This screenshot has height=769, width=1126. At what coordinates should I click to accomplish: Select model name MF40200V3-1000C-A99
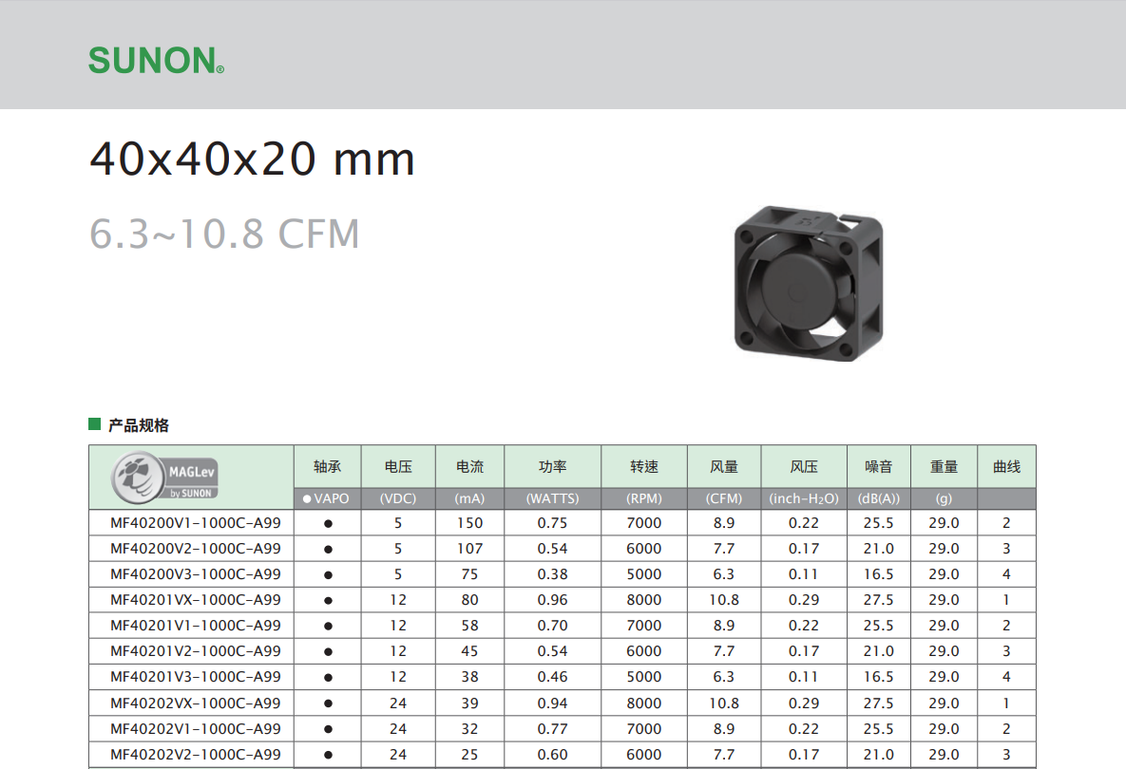pyautogui.click(x=196, y=574)
